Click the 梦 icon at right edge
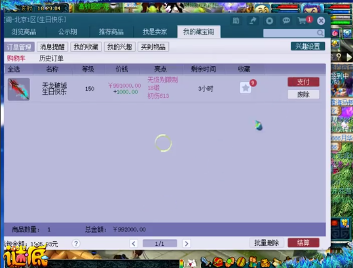Image resolution: width=353 pixels, height=268 pixels. pos(345,223)
